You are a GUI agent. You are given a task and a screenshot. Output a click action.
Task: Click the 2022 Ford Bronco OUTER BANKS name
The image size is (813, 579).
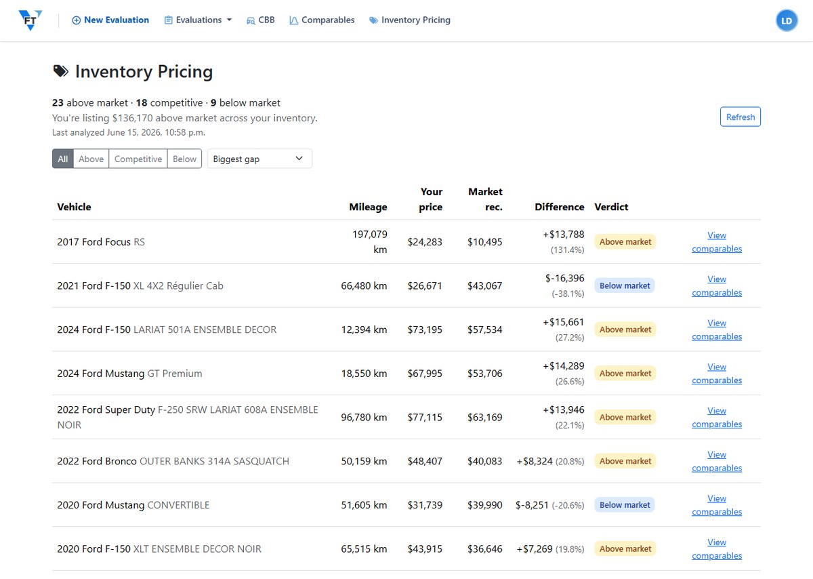click(173, 461)
